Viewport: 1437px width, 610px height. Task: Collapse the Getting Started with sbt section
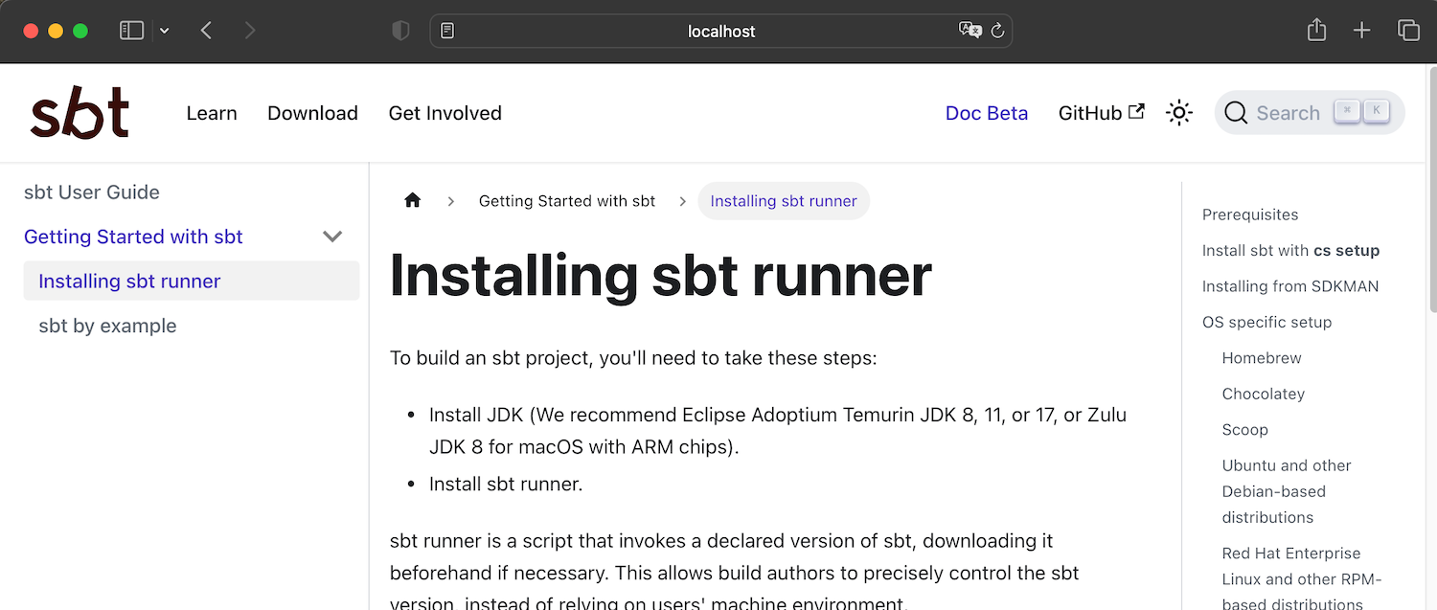(x=331, y=236)
